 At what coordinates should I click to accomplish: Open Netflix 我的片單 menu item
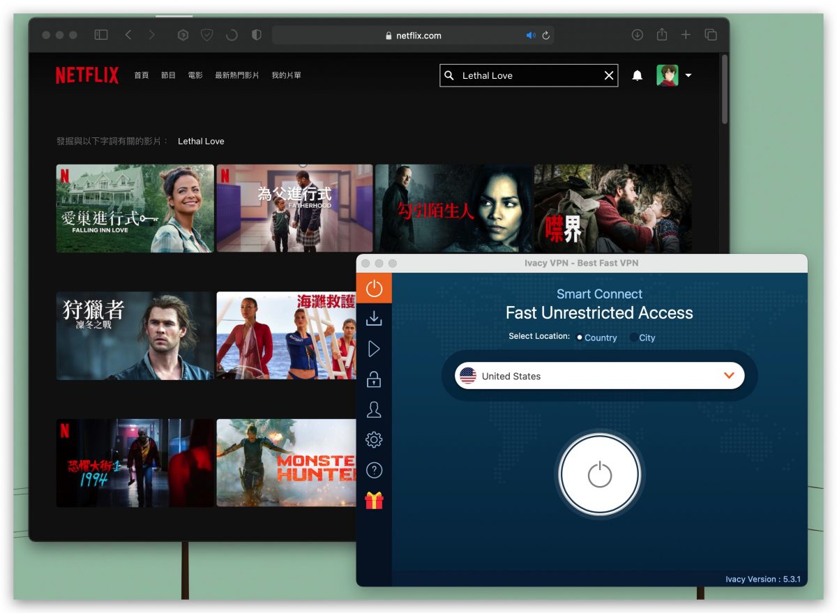287,75
